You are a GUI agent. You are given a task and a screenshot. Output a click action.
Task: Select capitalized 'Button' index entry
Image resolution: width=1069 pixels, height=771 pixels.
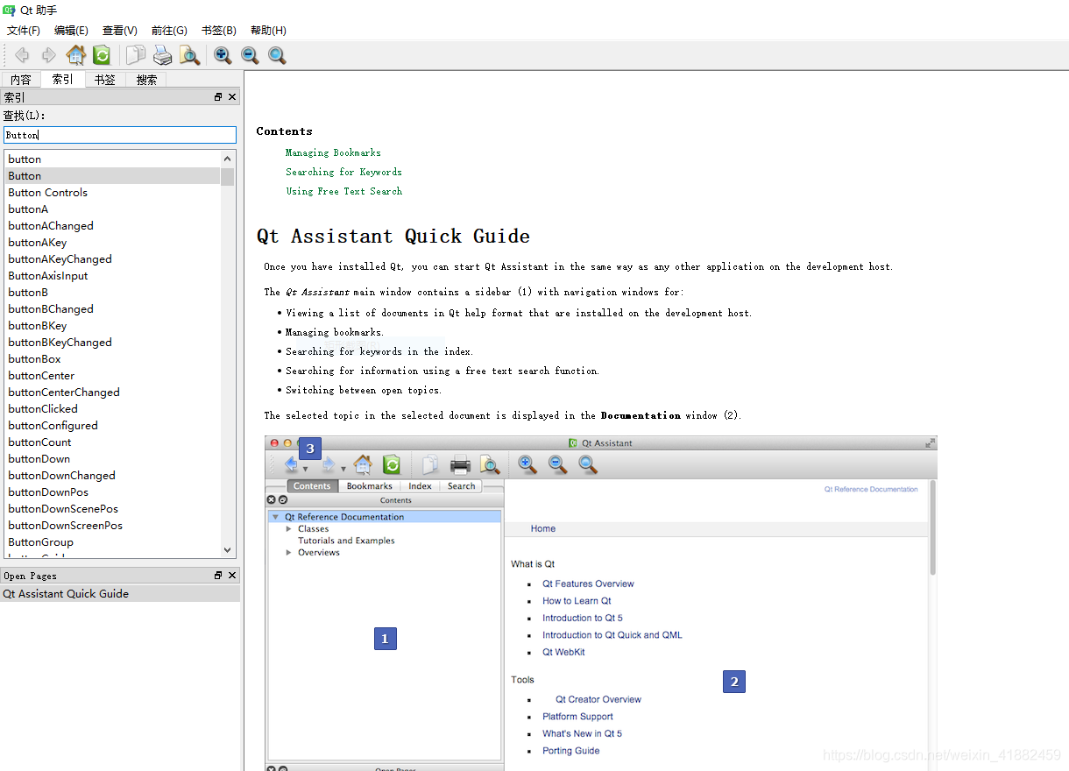click(x=112, y=176)
